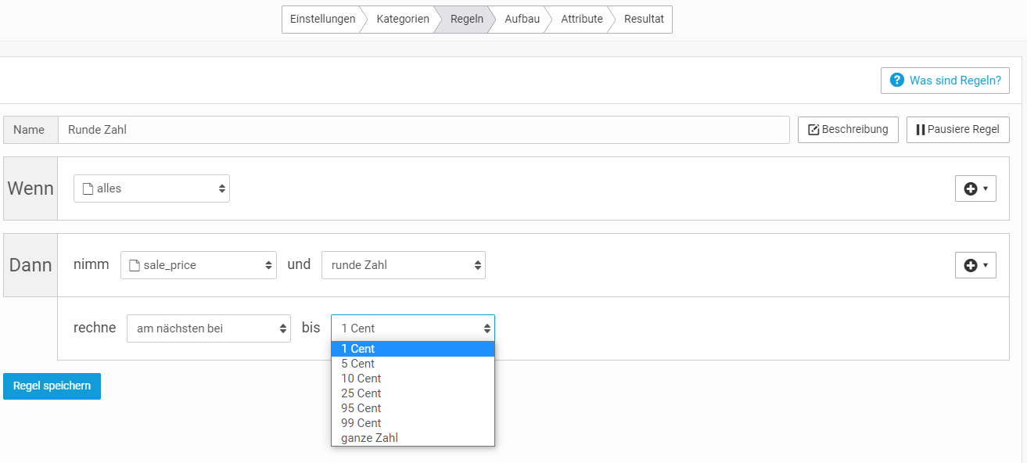This screenshot has height=463, width=1027.
Task: Open the Kategorien step
Action: point(402,20)
